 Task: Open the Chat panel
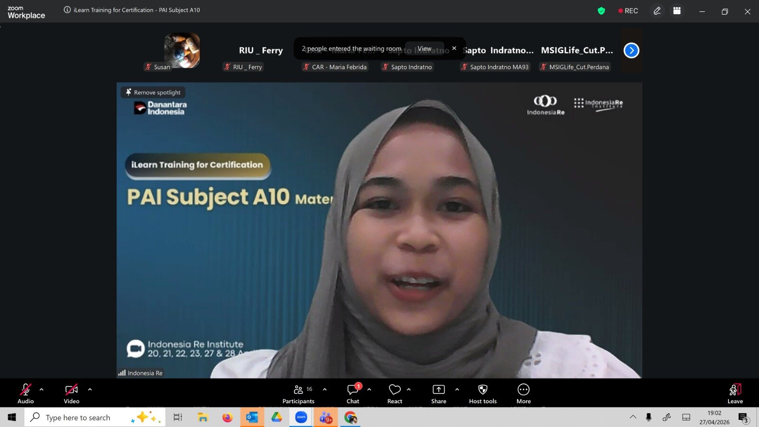click(x=353, y=394)
